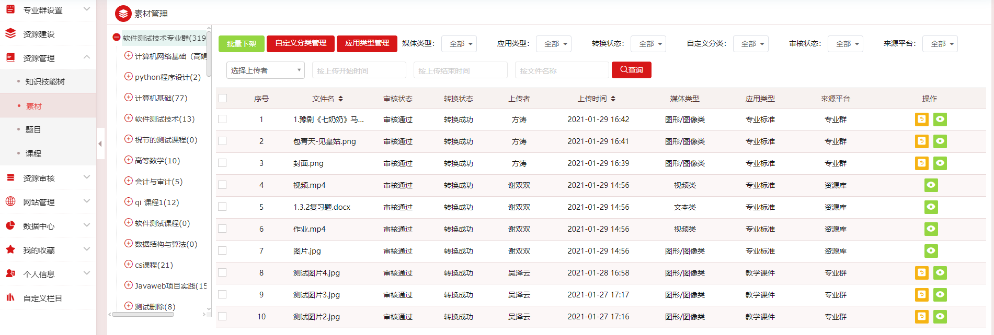Check the box for 视频.mp4

pos(222,185)
